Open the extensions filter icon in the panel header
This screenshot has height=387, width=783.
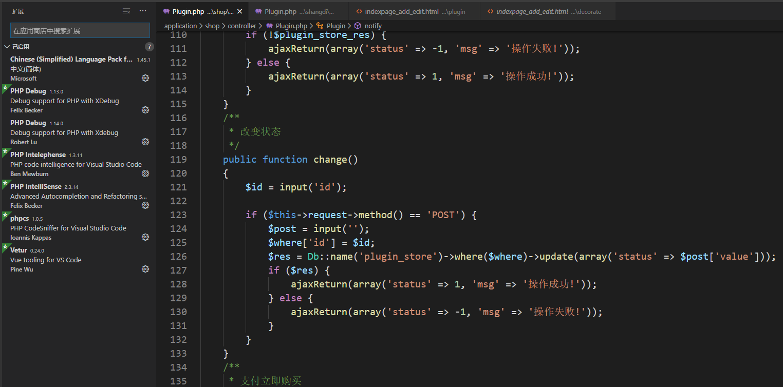126,11
